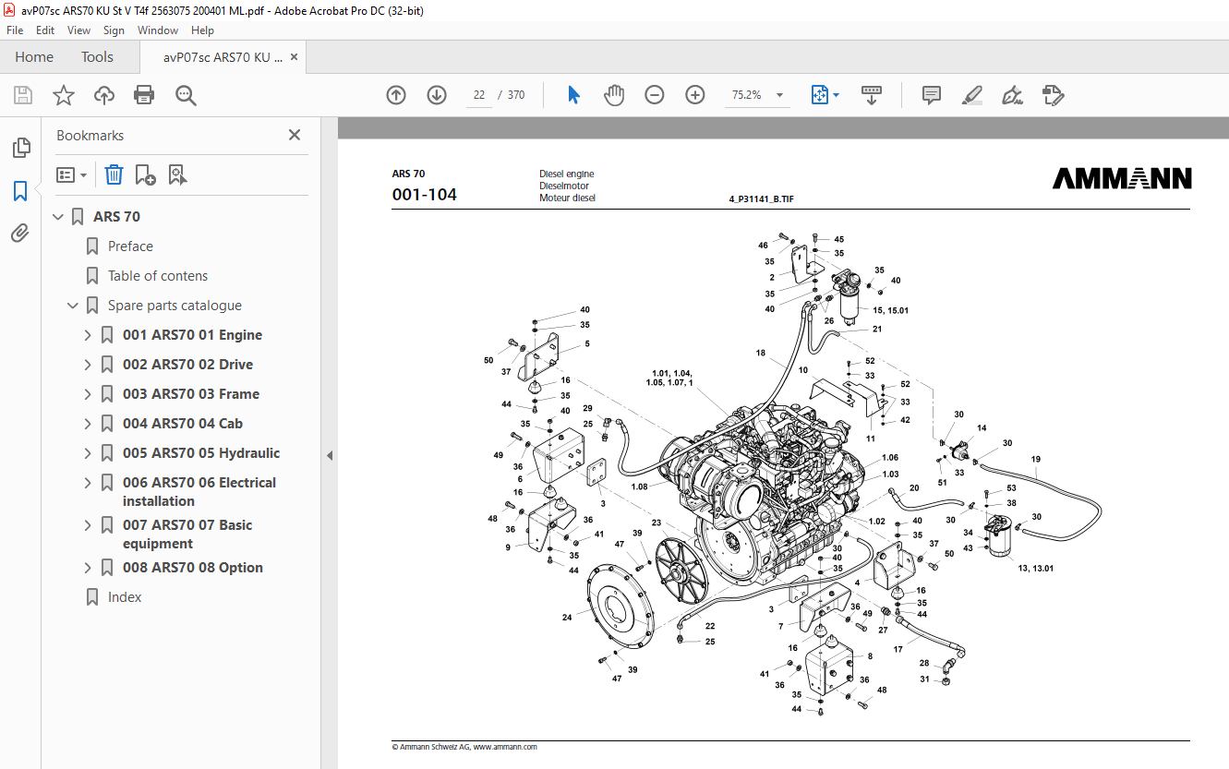Screen dimensions: 1229x769
Task: Choose the selection arrow tool
Action: [x=573, y=95]
